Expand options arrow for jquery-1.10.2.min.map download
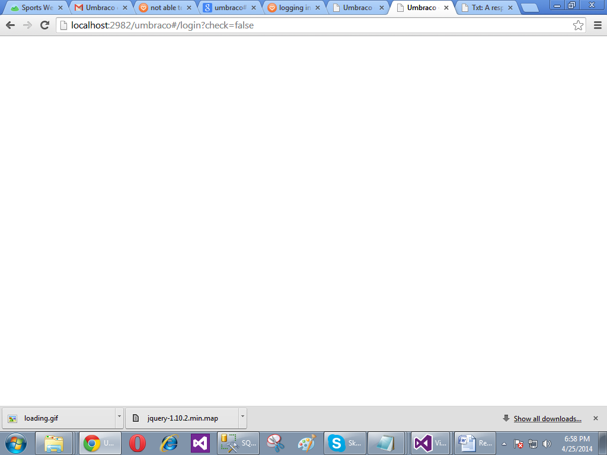607x455 pixels. [242, 418]
